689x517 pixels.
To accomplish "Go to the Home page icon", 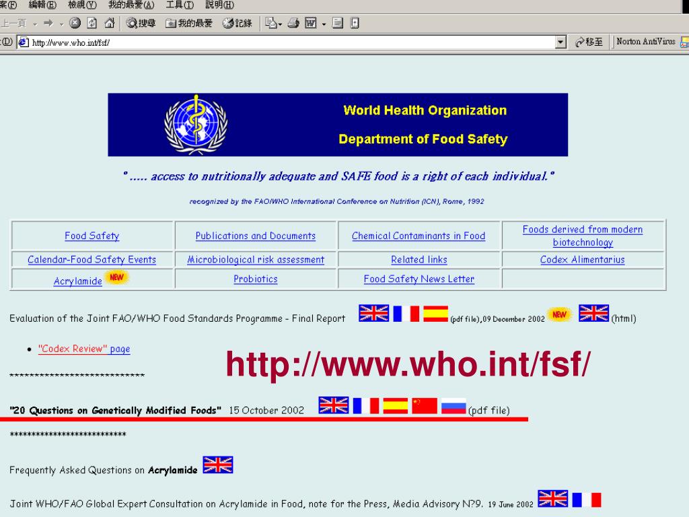I will (110, 23).
